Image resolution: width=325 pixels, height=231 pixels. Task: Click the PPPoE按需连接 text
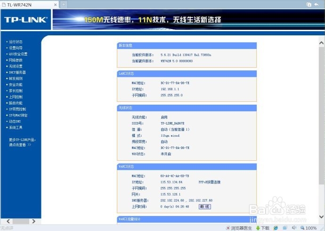tap(210, 182)
